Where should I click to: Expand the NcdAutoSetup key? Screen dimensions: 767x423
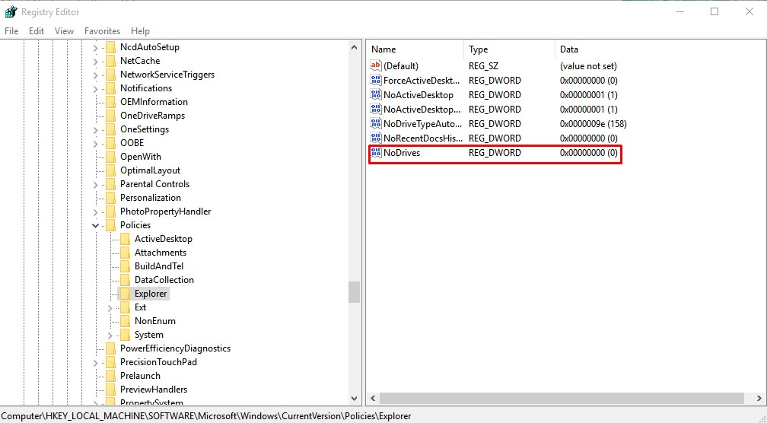(96, 48)
